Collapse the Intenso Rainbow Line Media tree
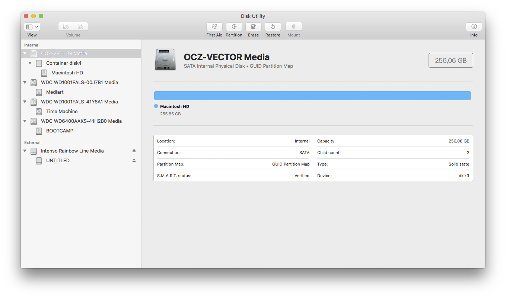The image size is (506, 298). (25, 151)
